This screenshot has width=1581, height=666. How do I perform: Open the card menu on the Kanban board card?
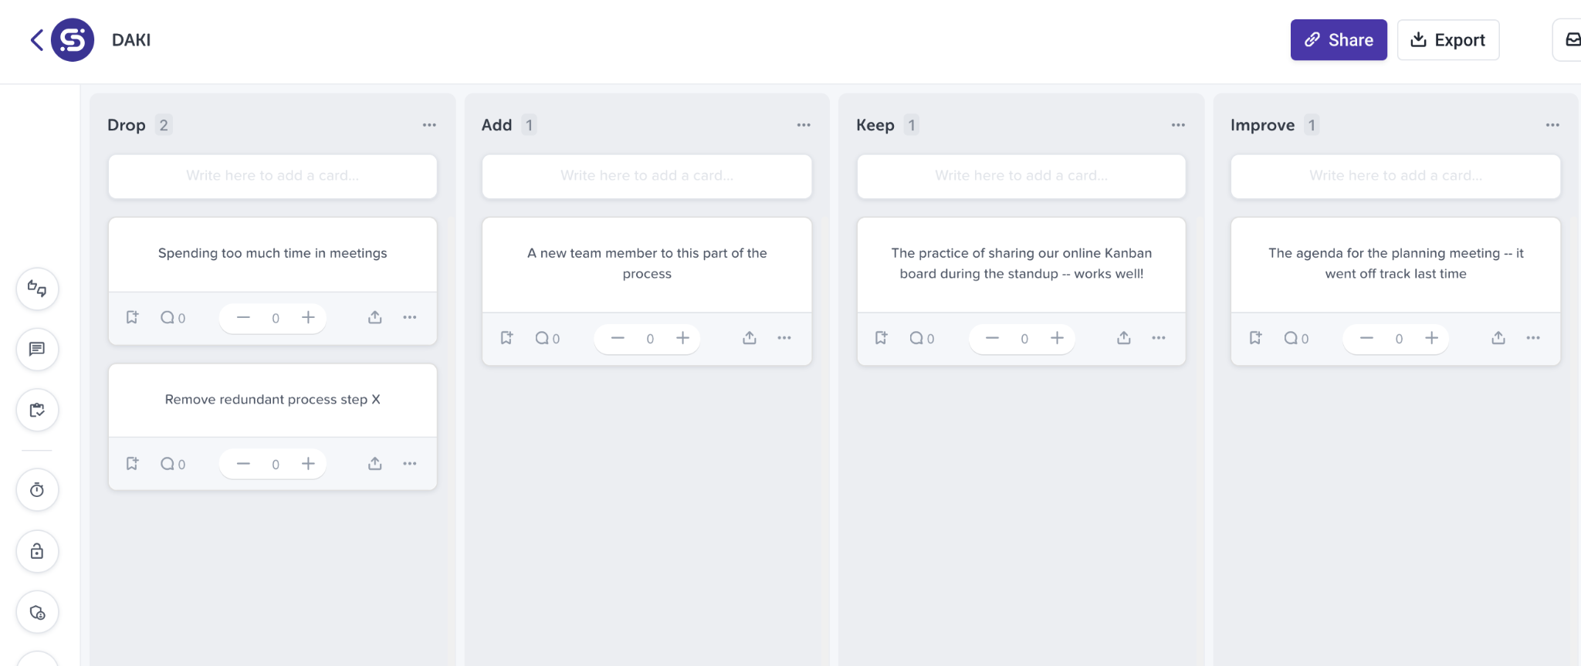(1159, 338)
